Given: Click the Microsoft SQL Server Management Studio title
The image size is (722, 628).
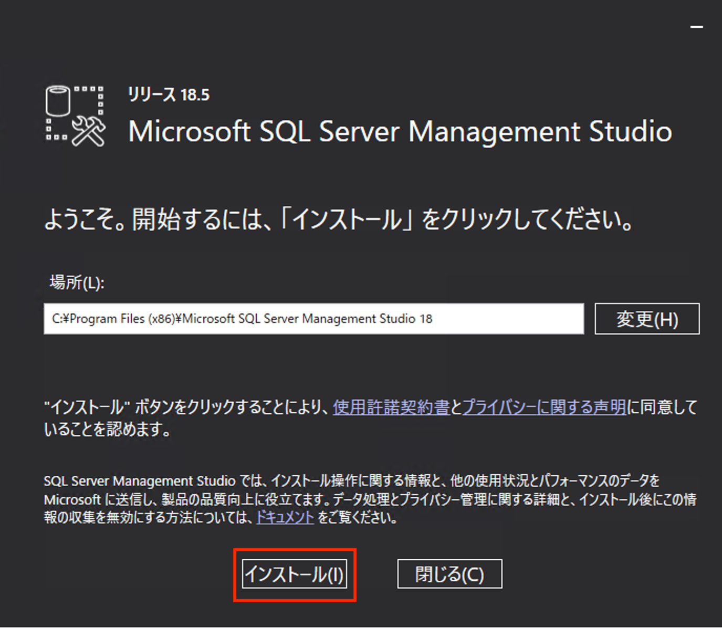Looking at the screenshot, I should coord(400,132).
